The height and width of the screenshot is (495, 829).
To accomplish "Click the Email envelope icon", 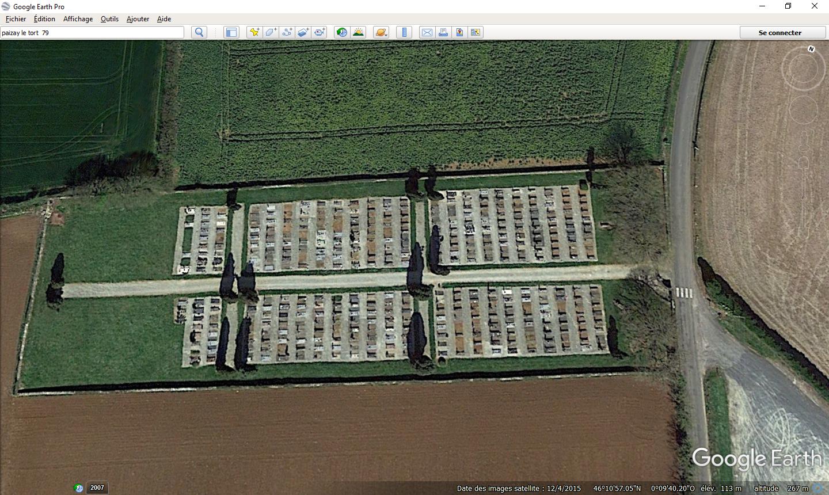I will click(427, 32).
